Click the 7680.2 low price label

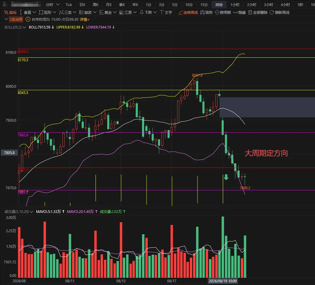245,188
